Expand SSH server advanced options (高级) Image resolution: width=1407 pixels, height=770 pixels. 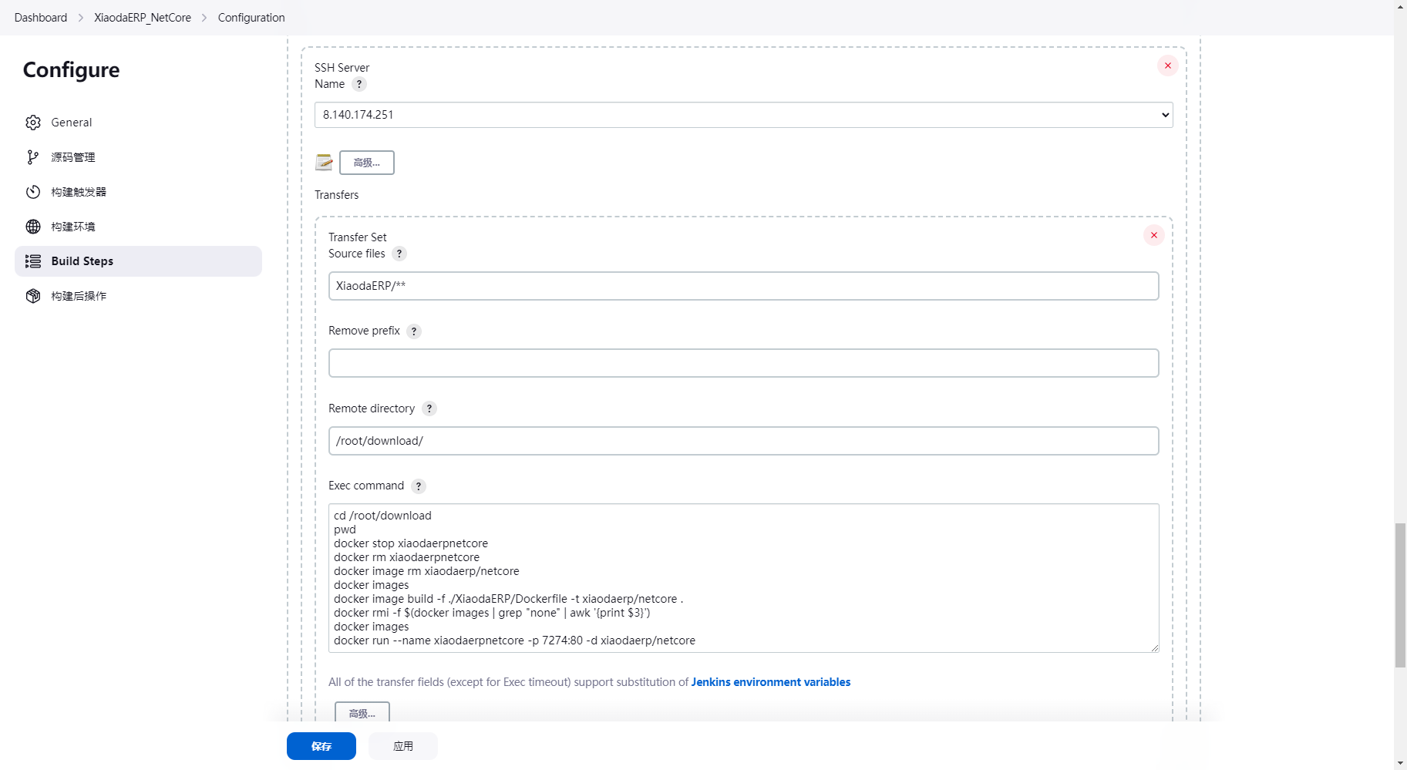(x=366, y=163)
